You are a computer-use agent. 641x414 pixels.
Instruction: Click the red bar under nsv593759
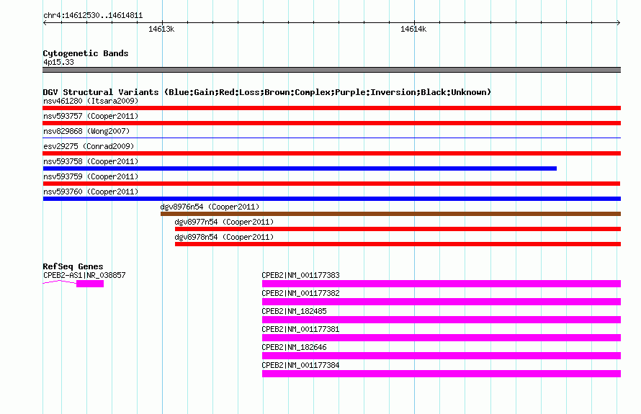pos(331,184)
